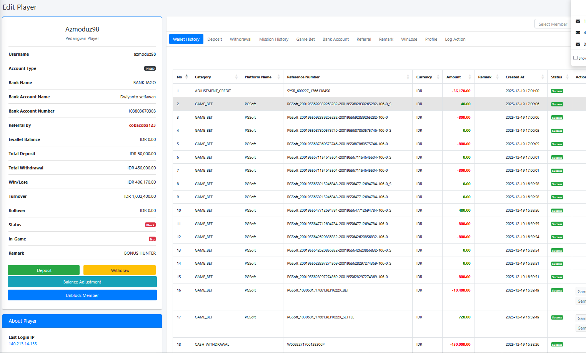This screenshot has width=586, height=353.
Task: Click the yellow Withdraw button
Action: tap(120, 270)
